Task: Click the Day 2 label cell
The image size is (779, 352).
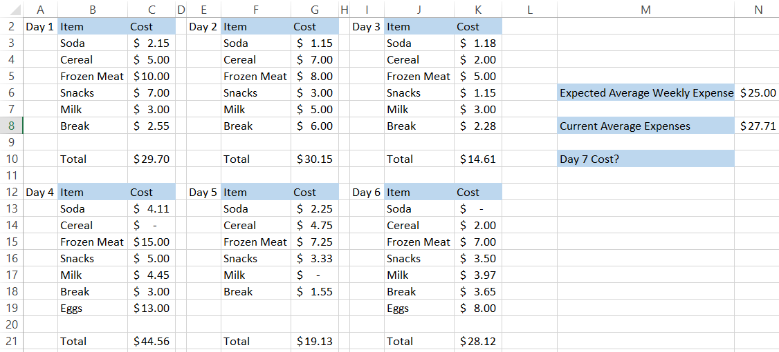Action: 203,27
